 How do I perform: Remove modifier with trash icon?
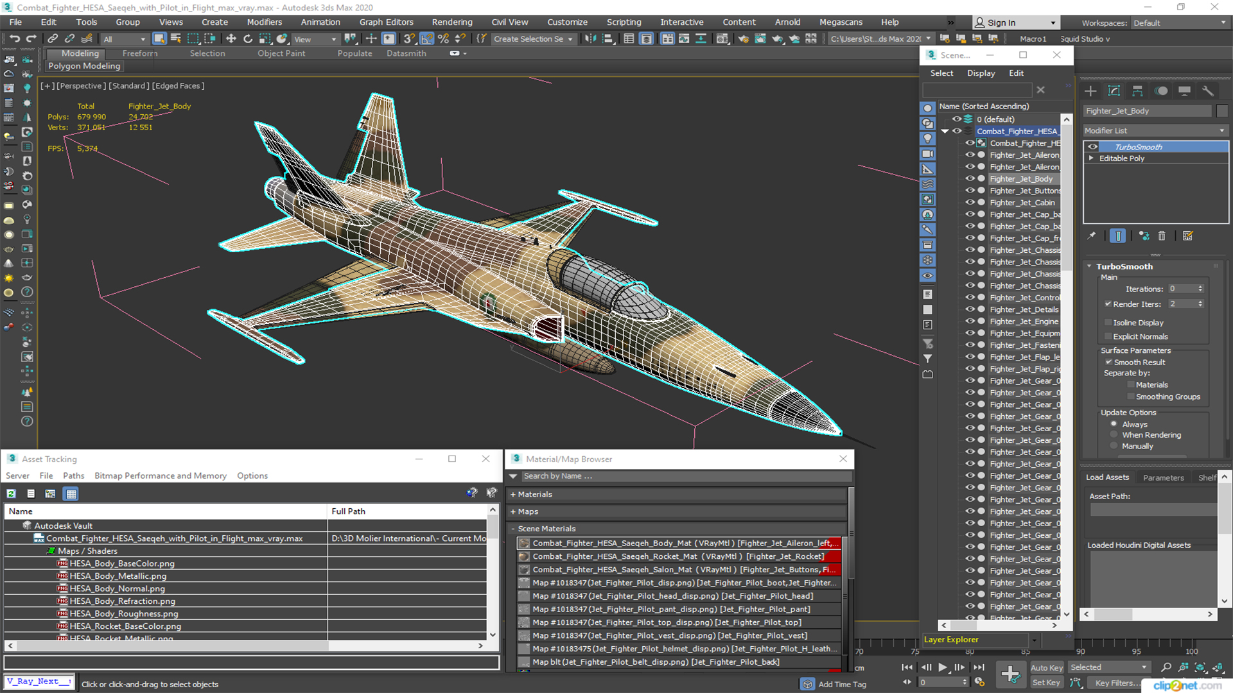1162,236
